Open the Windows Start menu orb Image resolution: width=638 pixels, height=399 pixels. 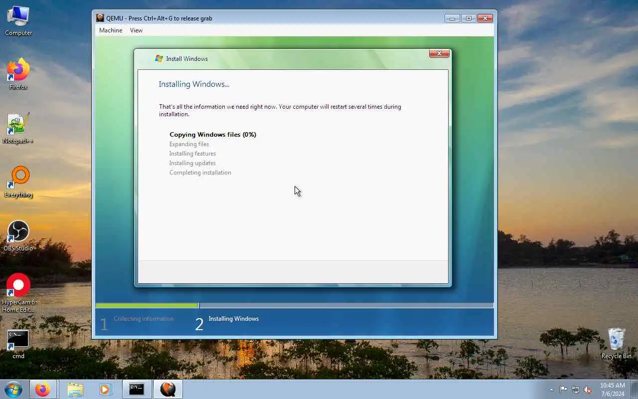pyautogui.click(x=13, y=389)
